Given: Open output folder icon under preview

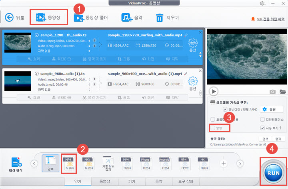Looking at the screenshot, I should click(x=283, y=91).
